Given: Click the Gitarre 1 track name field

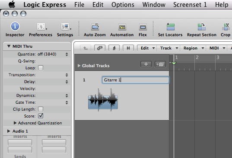Looking at the screenshot, I should (135, 80).
